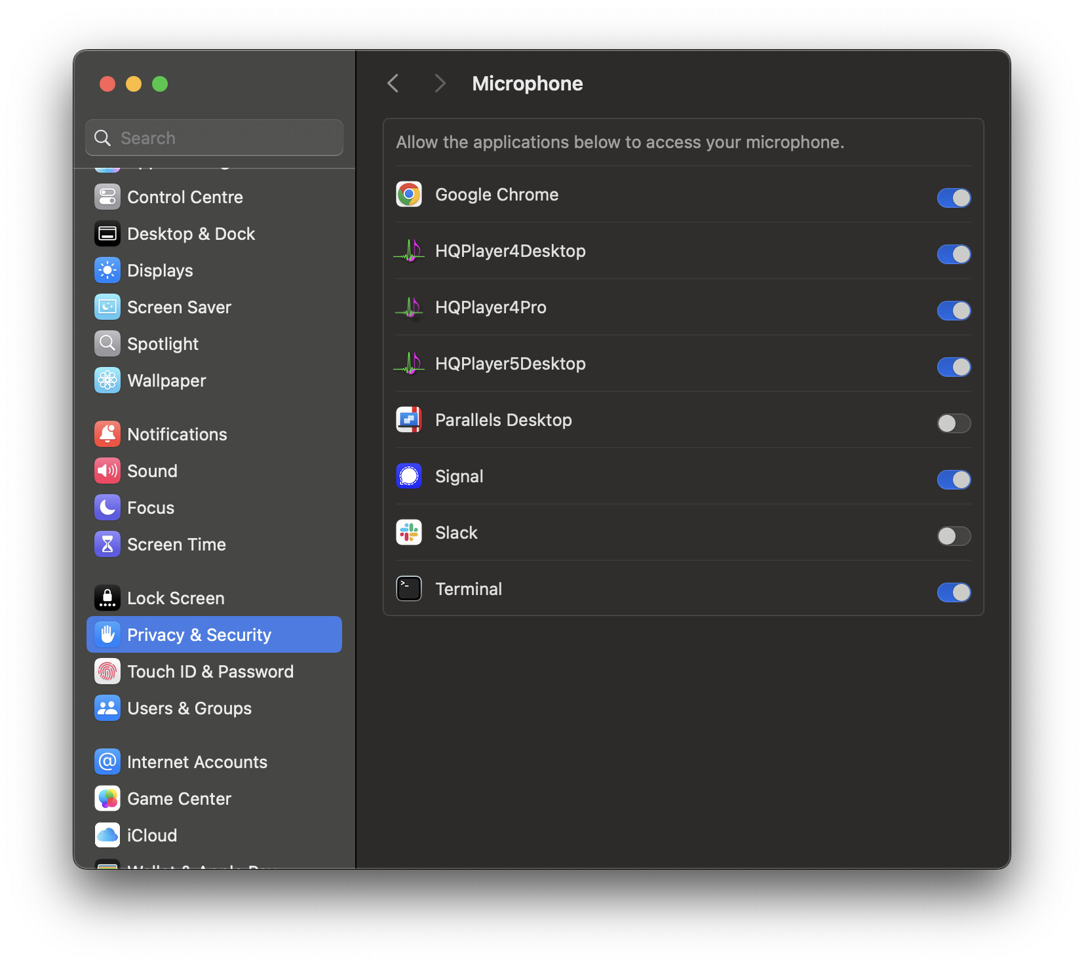Click the Parallels Desktop app icon
1084x966 pixels.
pos(409,420)
